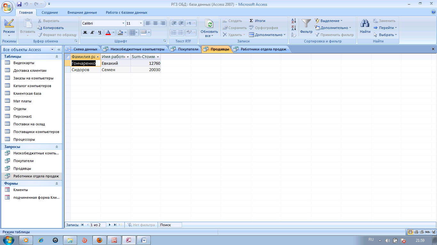Open the Access help icon
Viewport: 437px width, 245px height.
pyautogui.click(x=433, y=12)
